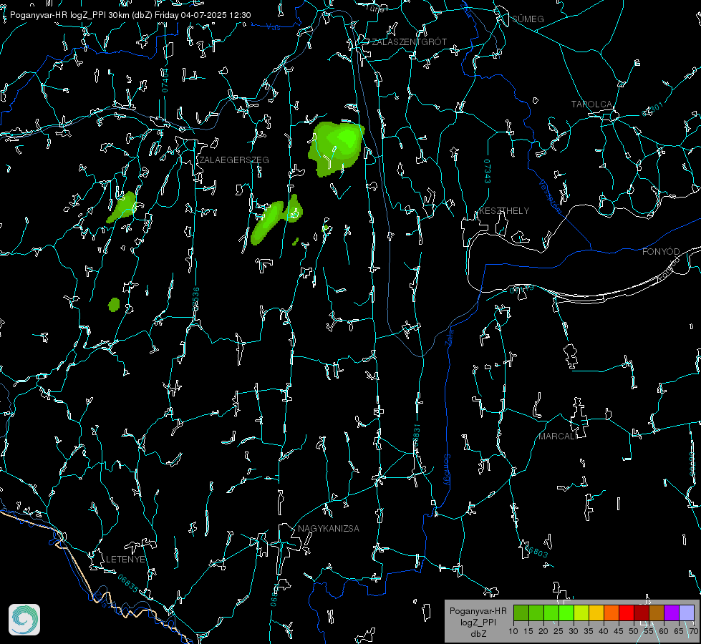Click the Somogy county border label
The width and height of the screenshot is (701, 644).
[447, 469]
